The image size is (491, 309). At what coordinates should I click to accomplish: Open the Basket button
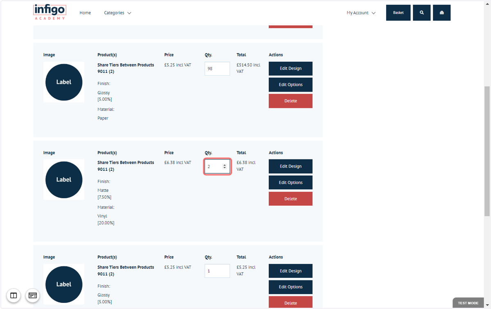pos(398,13)
